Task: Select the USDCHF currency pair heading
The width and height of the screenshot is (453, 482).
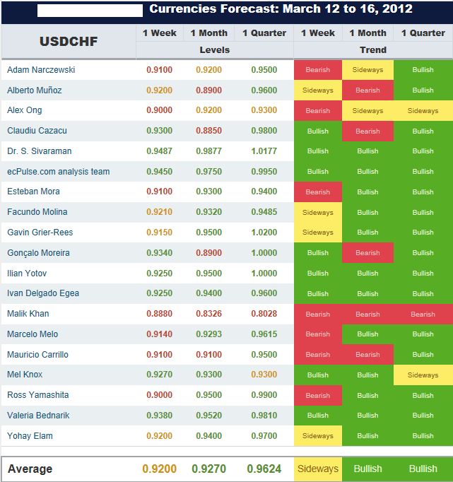Action: [x=69, y=41]
